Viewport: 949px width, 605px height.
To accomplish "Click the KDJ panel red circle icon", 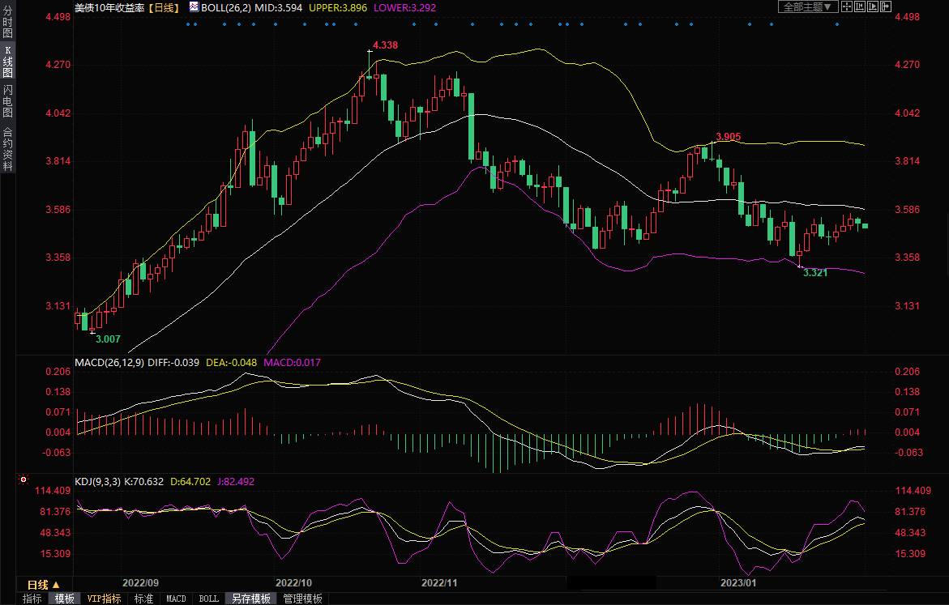I will pyautogui.click(x=23, y=480).
